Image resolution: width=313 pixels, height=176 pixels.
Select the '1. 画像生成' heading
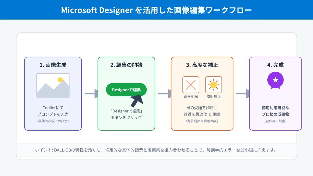pyautogui.click(x=53, y=65)
